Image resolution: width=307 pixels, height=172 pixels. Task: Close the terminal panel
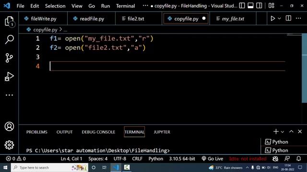pos(300,131)
